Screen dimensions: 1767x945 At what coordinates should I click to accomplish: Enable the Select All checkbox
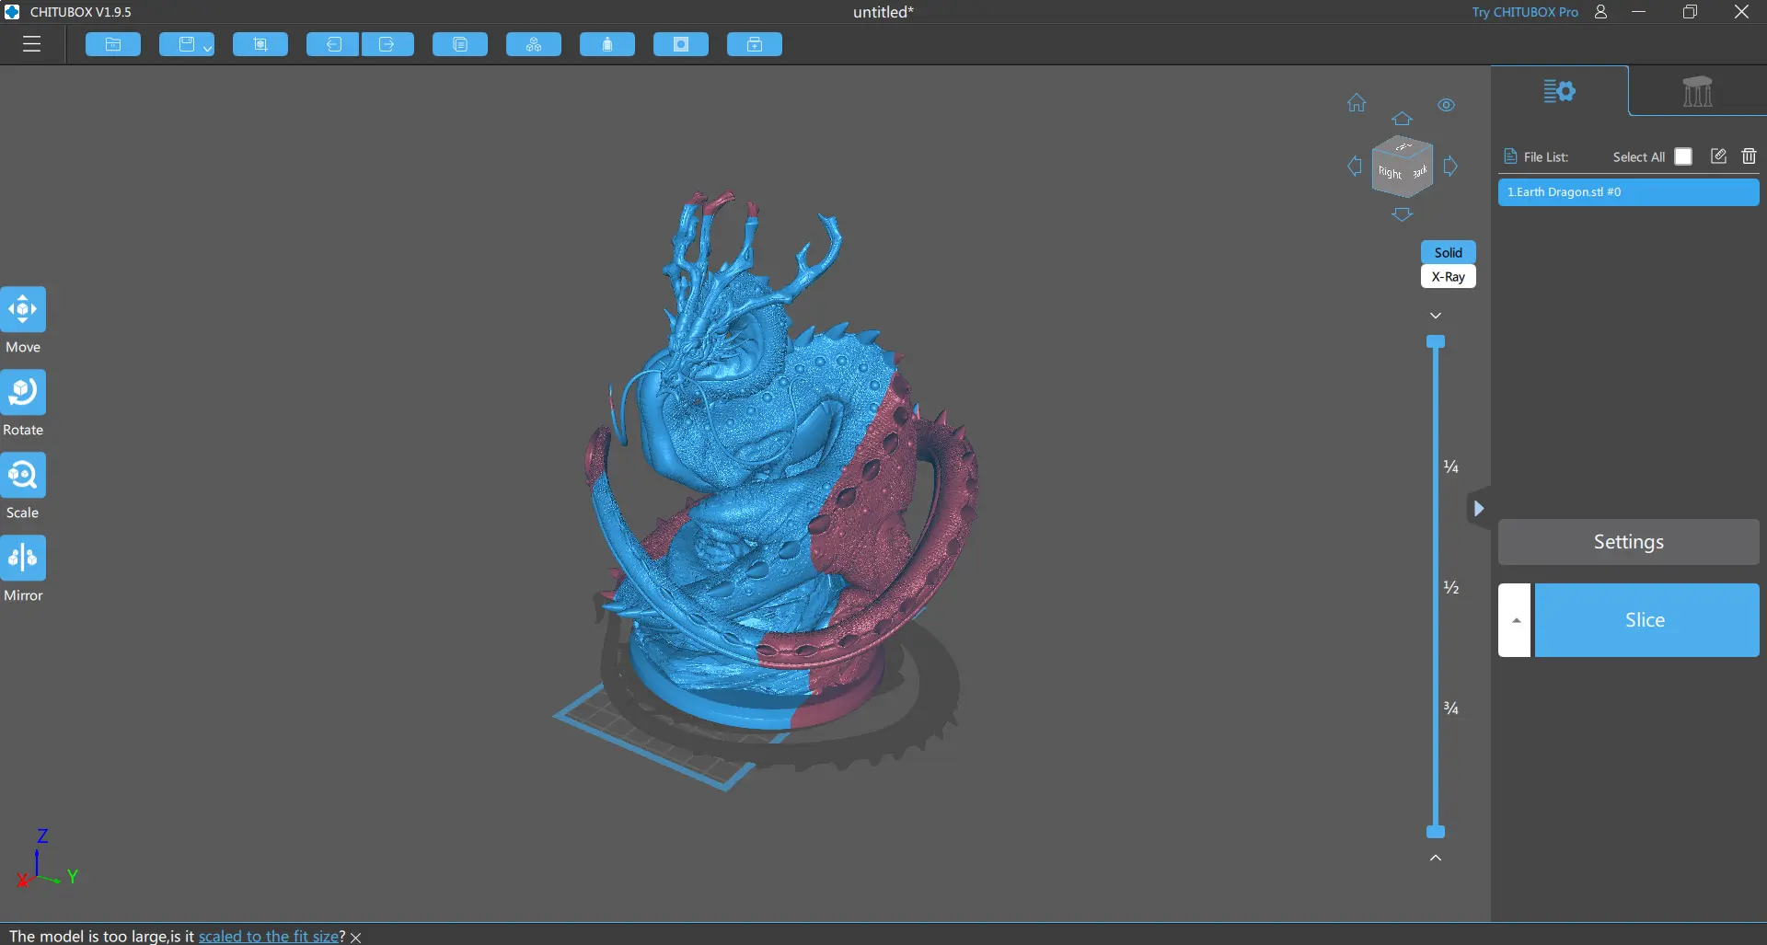[1684, 156]
